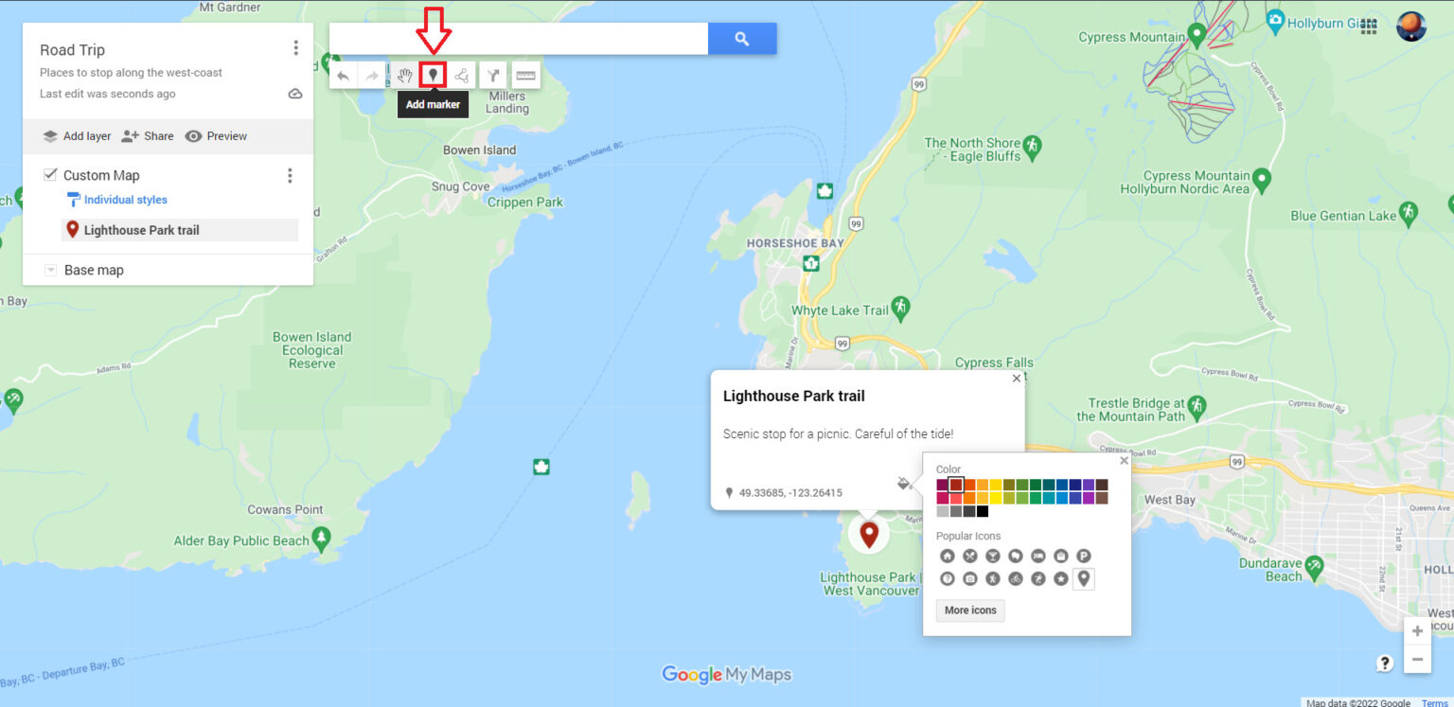This screenshot has width=1454, height=707.
Task: Choose the Parking icon under Popular Icons
Action: coord(1083,556)
